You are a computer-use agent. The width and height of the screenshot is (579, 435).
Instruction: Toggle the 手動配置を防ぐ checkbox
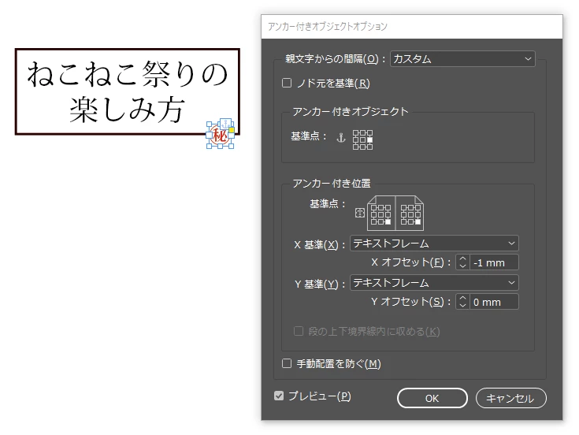click(x=287, y=363)
